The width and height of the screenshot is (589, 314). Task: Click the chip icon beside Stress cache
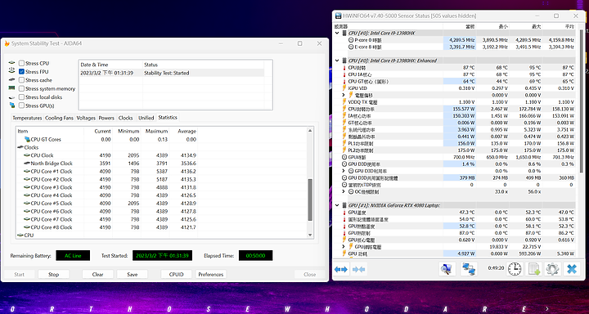12,80
